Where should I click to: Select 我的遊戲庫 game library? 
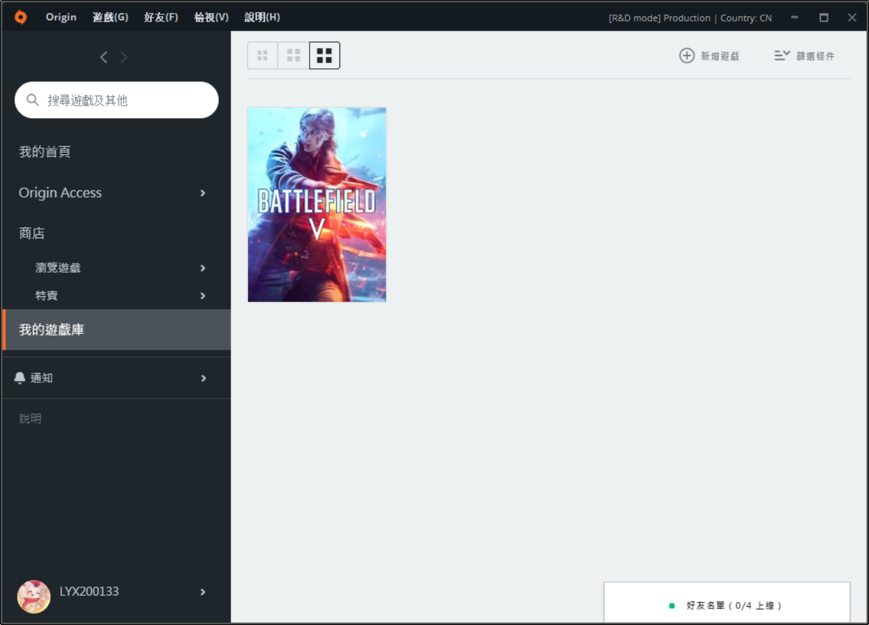117,329
